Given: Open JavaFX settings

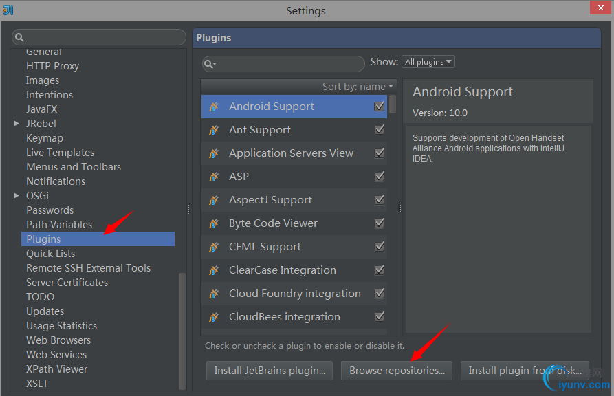Looking at the screenshot, I should pos(41,109).
